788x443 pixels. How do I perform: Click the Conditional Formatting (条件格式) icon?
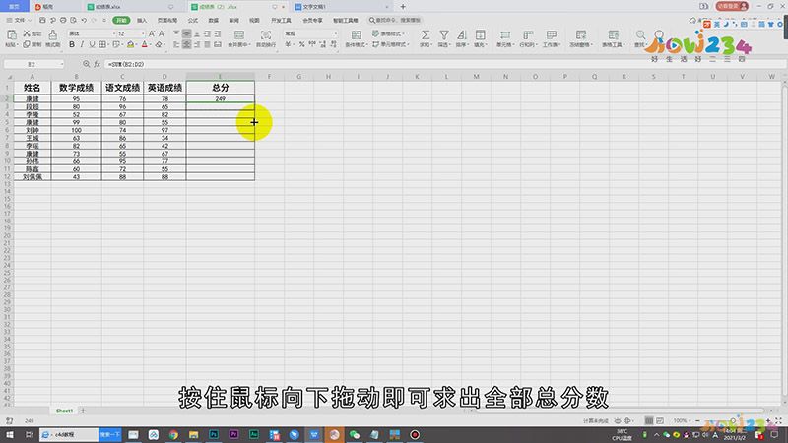[x=356, y=34]
